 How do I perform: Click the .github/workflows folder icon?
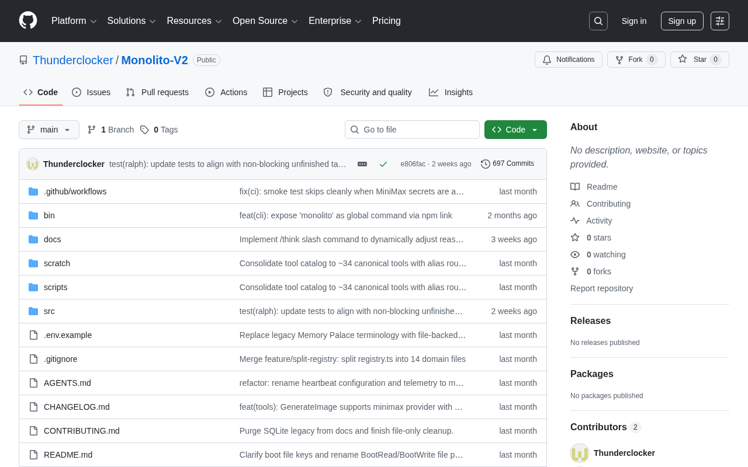(x=33, y=191)
